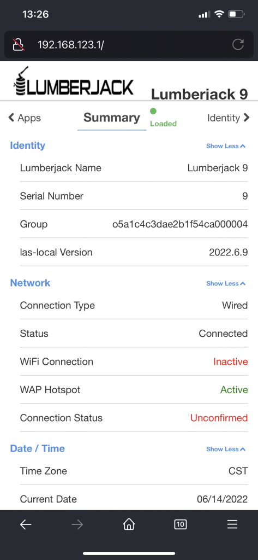The width and height of the screenshot is (258, 560).
Task: Open the tabs counter showing 10
Action: tap(181, 524)
